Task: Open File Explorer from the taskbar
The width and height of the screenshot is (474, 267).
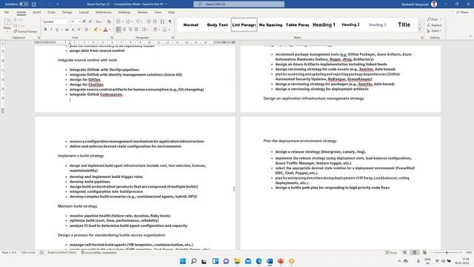Action: pyautogui.click(x=237, y=261)
